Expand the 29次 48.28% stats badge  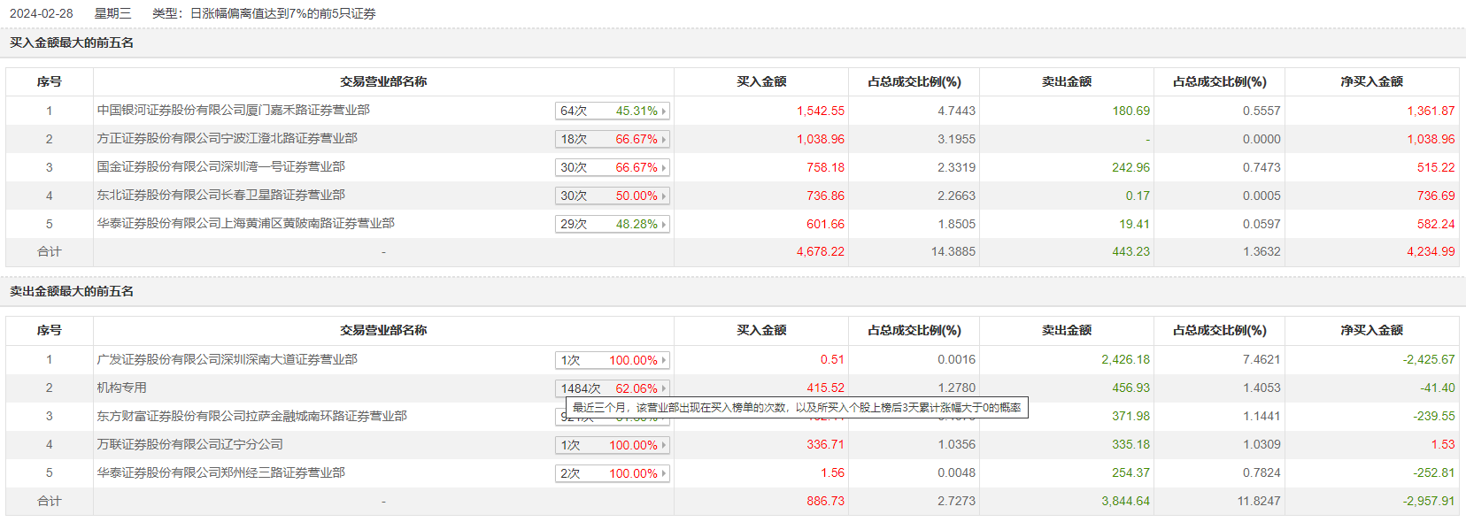pyautogui.click(x=612, y=224)
